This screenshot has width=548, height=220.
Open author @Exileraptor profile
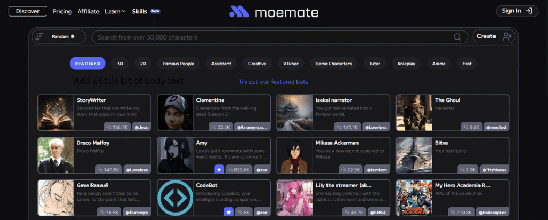(x=492, y=212)
